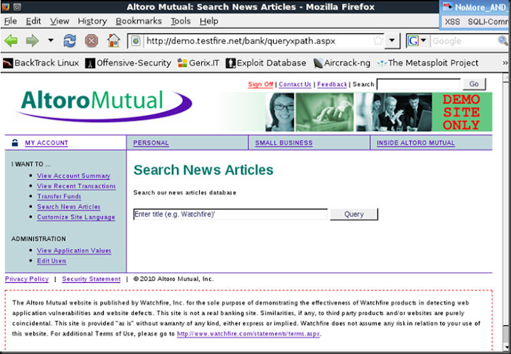This screenshot has width=511, height=354.
Task: Click the Query button
Action: [354, 214]
